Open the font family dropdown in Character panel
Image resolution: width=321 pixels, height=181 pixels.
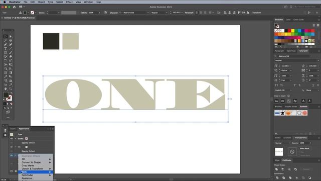(x=311, y=56)
